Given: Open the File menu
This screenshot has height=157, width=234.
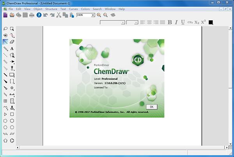Looking at the screenshot, I should coord(11,9).
